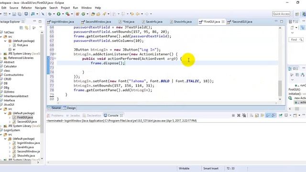Click Package Explorer scrollbar up arrow
This screenshot has width=306, height=172.
pyautogui.click(x=42, y=32)
